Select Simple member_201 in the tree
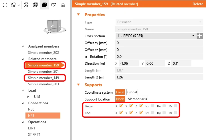Viewport: 206px width, 140px height. [43, 72]
